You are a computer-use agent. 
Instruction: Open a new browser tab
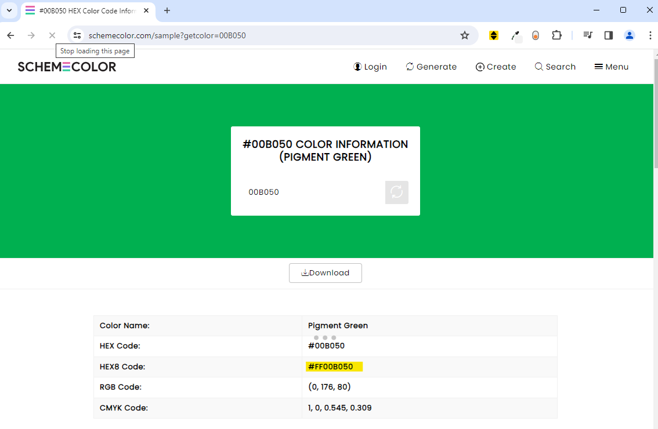tap(167, 10)
